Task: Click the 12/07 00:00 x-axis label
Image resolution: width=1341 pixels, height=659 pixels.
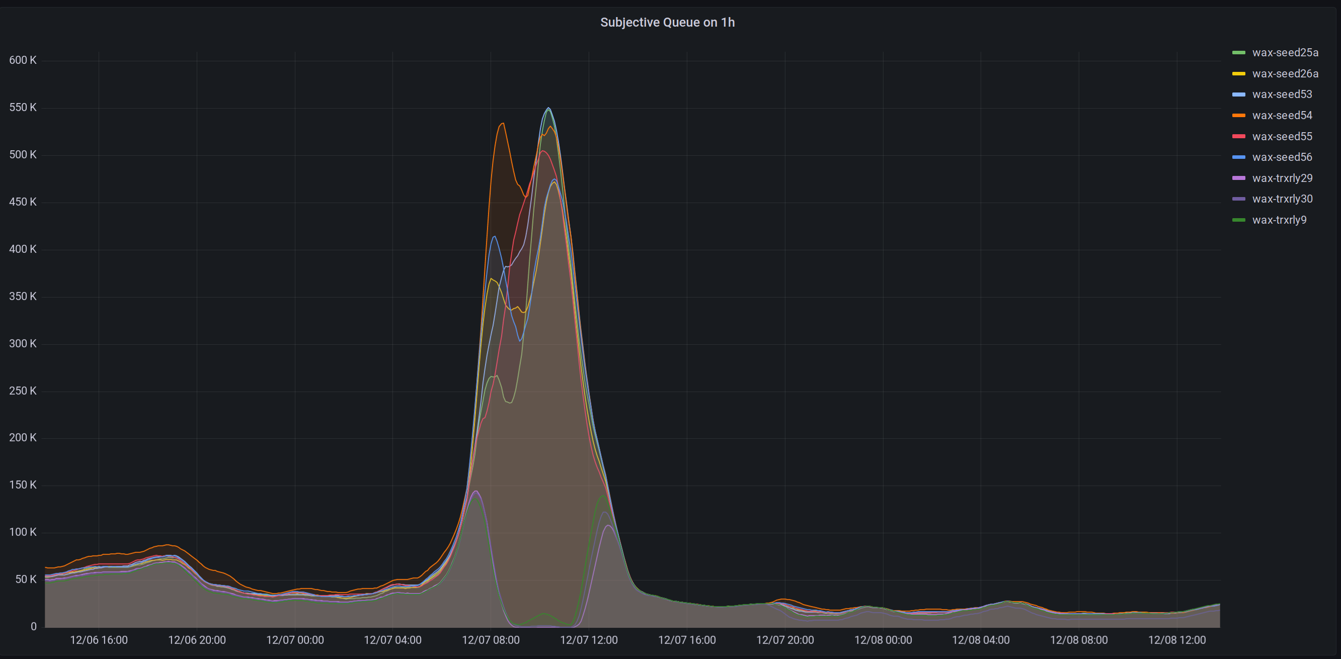Action: point(295,640)
